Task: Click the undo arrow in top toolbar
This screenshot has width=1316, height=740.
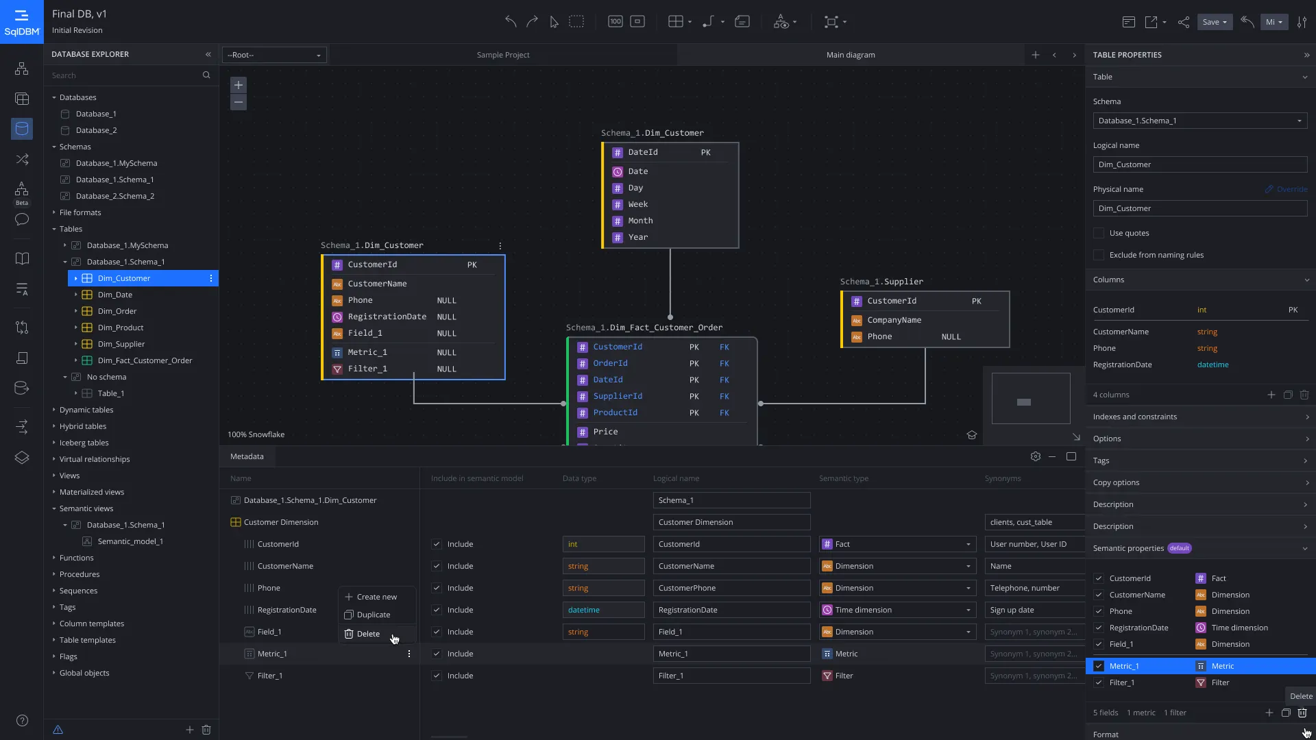Action: click(x=511, y=22)
